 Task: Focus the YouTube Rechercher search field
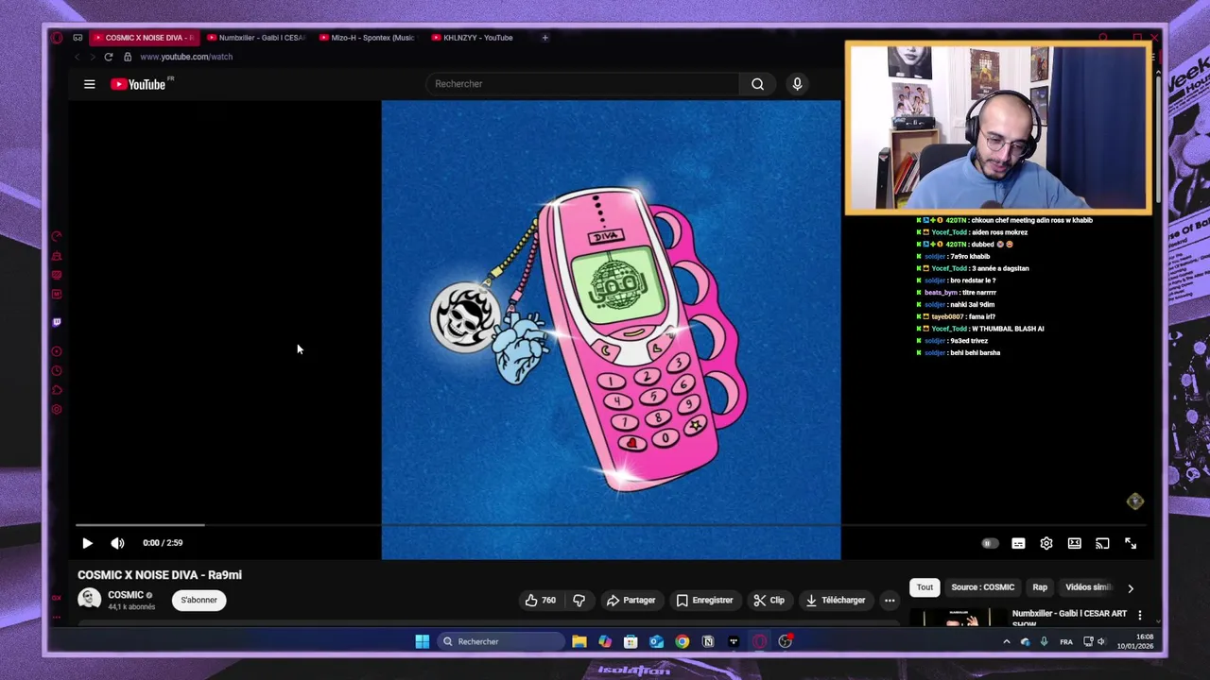click(584, 84)
